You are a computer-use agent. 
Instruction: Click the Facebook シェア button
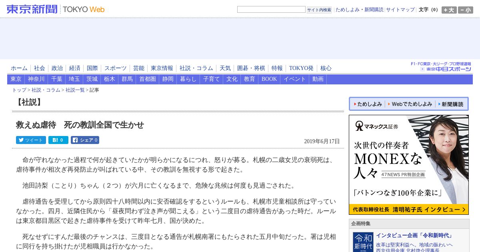click(85, 140)
